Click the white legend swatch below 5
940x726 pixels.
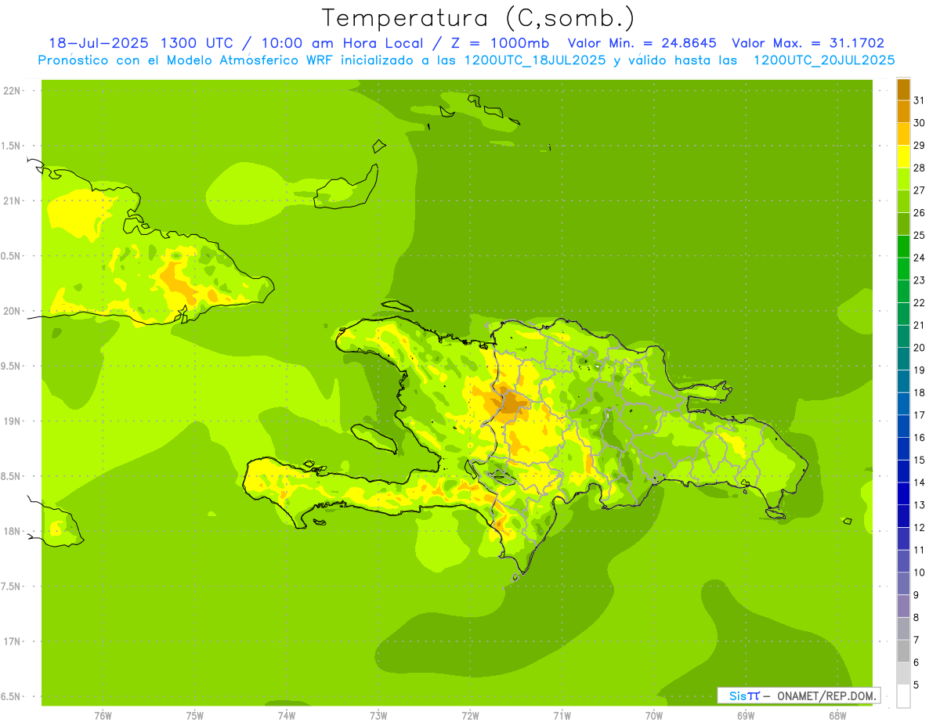click(x=903, y=696)
